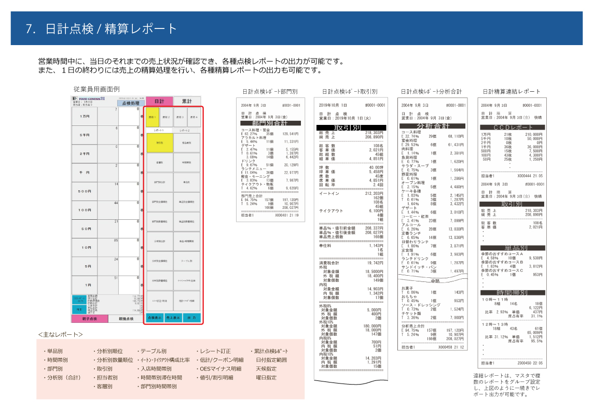Switch to the 累計 tab
The width and height of the screenshot is (593, 411).
pyautogui.click(x=187, y=101)
